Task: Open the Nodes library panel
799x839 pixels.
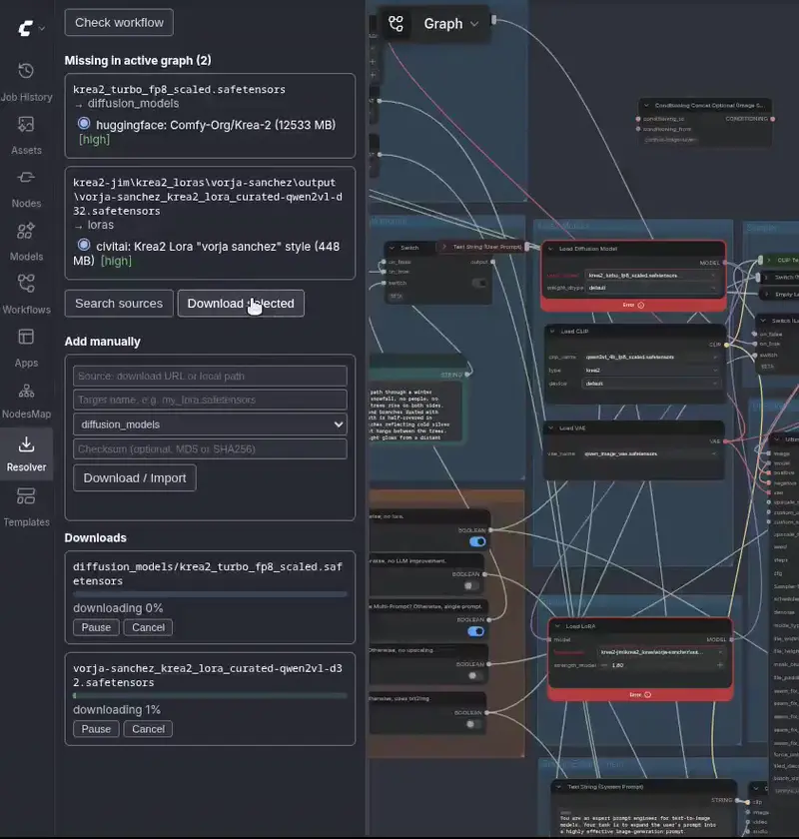Action: click(x=26, y=189)
